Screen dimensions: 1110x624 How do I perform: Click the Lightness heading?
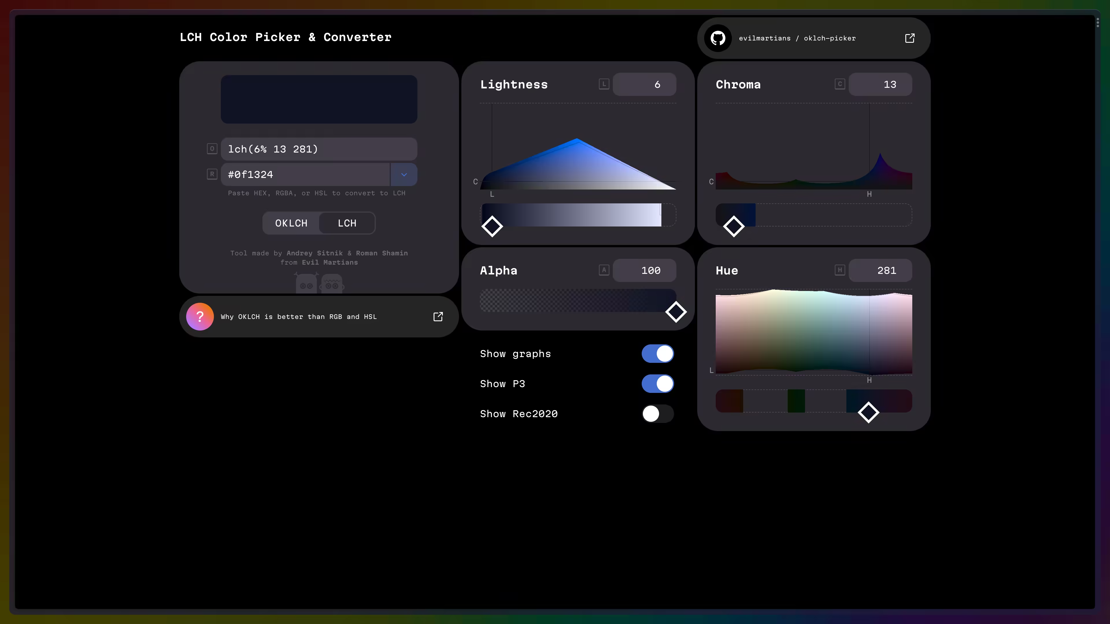pos(514,84)
